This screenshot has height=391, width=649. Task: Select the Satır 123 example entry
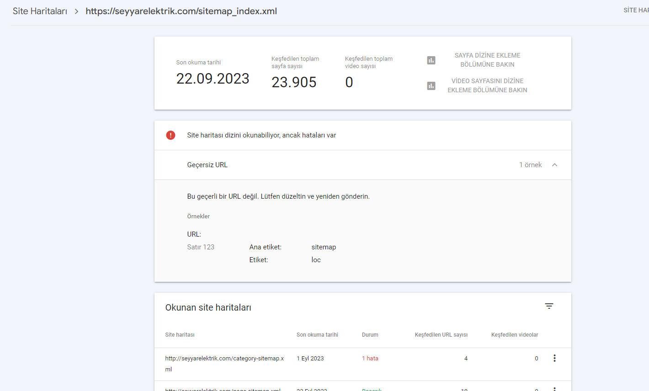click(x=201, y=247)
